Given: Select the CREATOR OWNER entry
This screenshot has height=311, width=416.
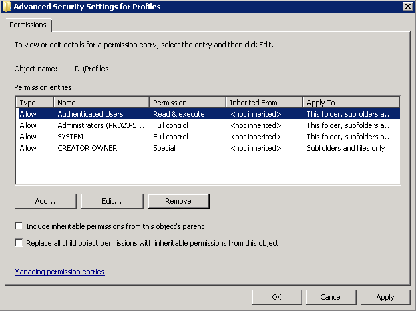Looking at the screenshot, I should (x=208, y=148).
